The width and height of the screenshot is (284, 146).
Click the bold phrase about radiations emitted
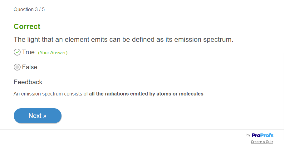(x=146, y=94)
